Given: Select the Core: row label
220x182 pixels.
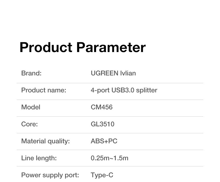Looking at the screenshot, I should [29, 124].
